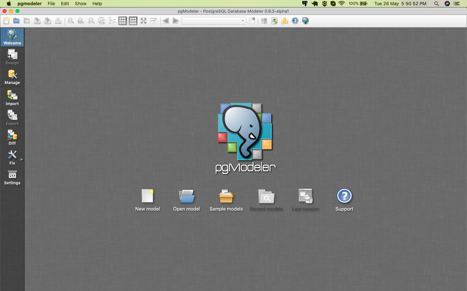Open the pgmodeler application menu

[30, 4]
